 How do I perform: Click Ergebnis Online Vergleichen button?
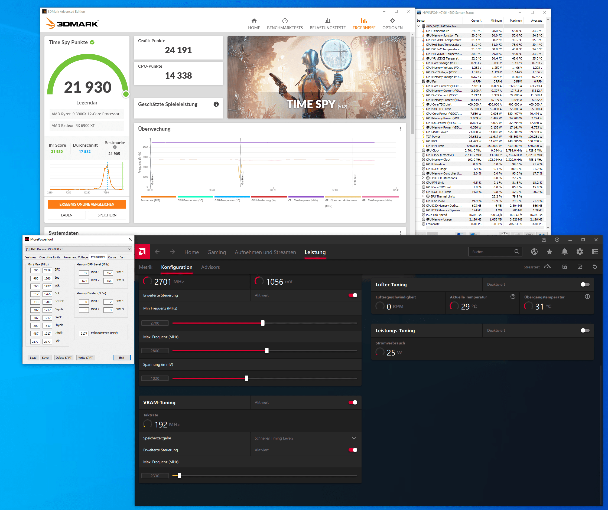click(x=87, y=204)
